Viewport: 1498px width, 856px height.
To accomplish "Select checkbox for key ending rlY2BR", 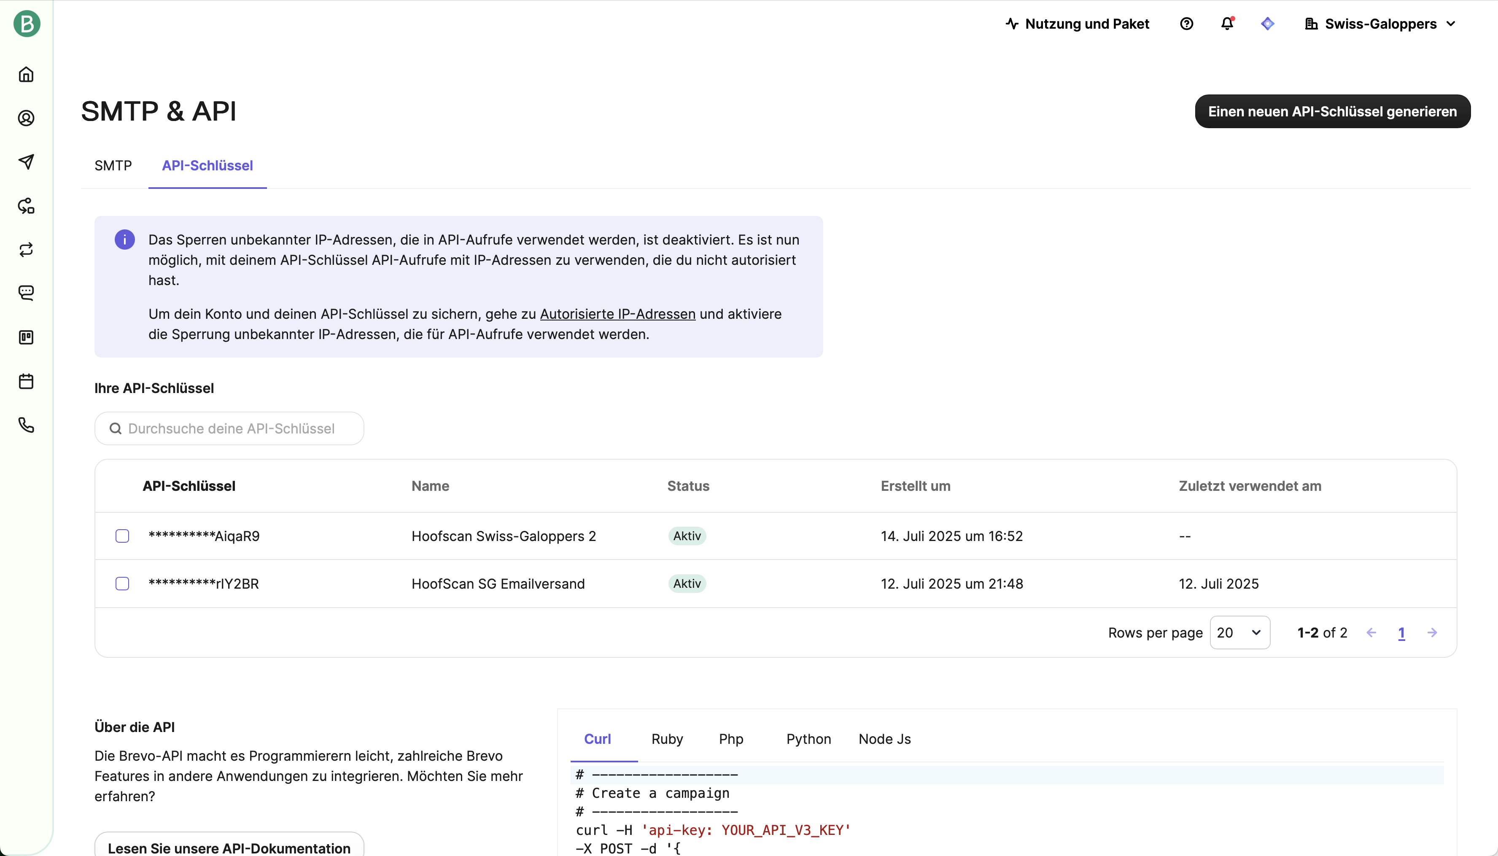I will click(122, 583).
